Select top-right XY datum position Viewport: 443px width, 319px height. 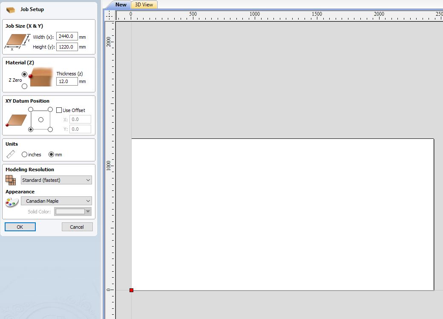(x=50, y=109)
